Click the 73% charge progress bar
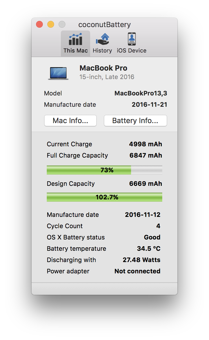Image resolution: width=209 pixels, height=340 pixels. pos(105,170)
